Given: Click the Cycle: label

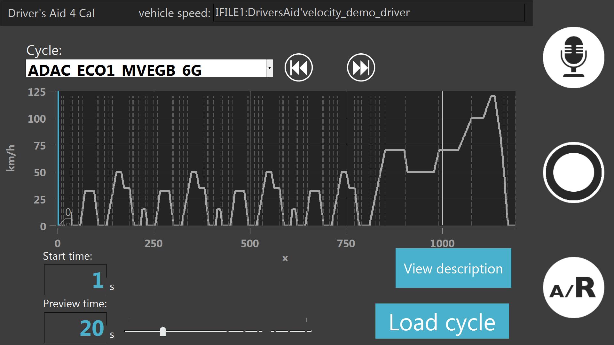Looking at the screenshot, I should (44, 50).
